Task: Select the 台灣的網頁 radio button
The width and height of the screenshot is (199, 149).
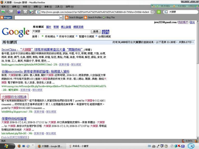Action: click(x=96, y=36)
